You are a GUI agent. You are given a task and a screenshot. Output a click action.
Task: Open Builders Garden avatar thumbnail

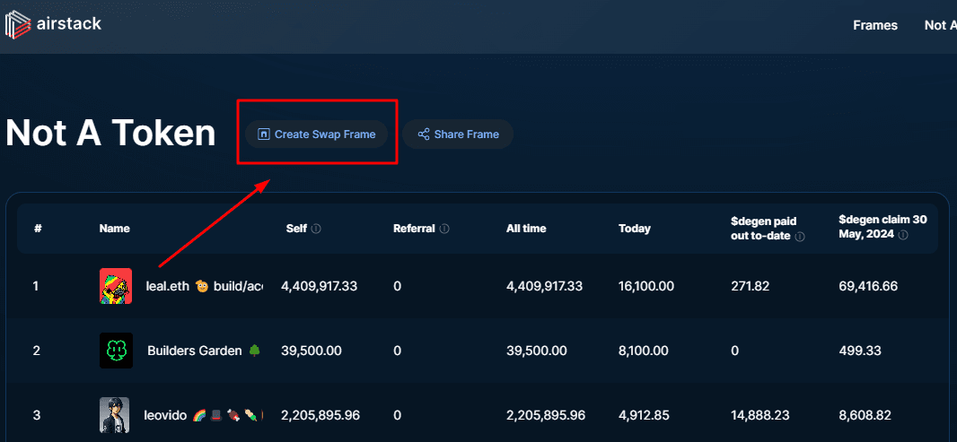(116, 351)
